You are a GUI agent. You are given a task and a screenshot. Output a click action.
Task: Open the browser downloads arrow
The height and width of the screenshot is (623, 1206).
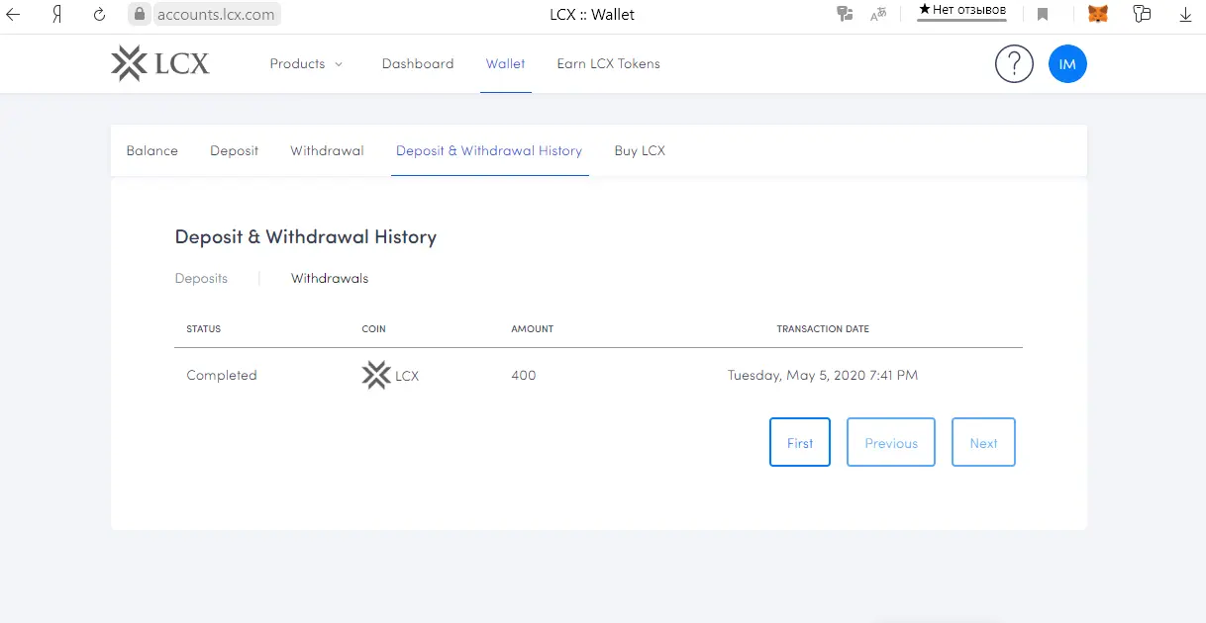click(x=1186, y=15)
